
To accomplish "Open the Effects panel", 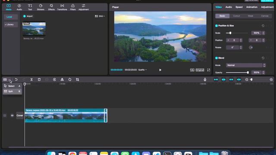I will click(51, 7).
